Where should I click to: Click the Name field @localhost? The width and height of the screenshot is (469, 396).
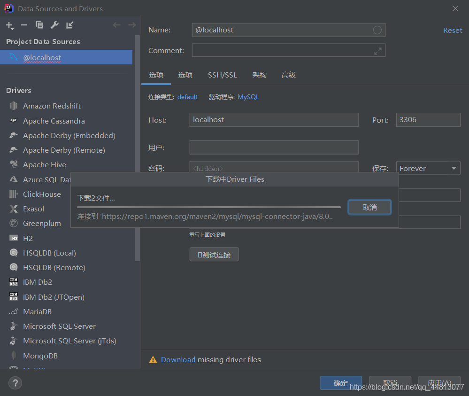coord(288,30)
